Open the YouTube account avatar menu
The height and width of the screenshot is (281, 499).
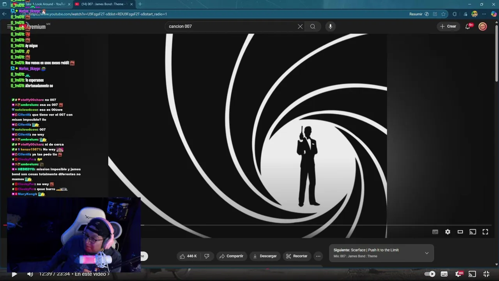pyautogui.click(x=483, y=27)
